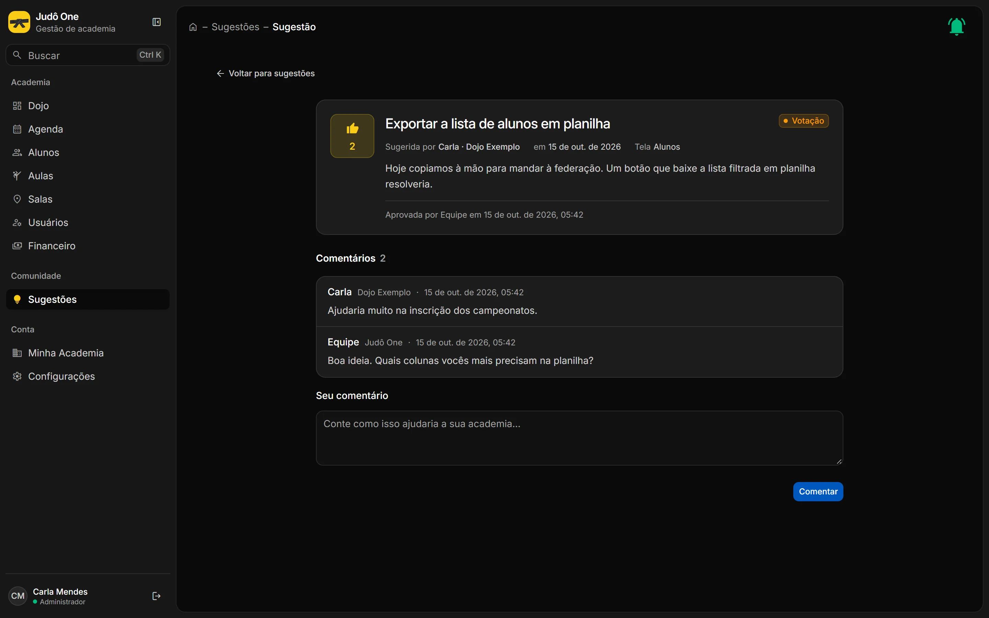Click Voltar para sugestões link
The height and width of the screenshot is (618, 989).
pyautogui.click(x=266, y=73)
